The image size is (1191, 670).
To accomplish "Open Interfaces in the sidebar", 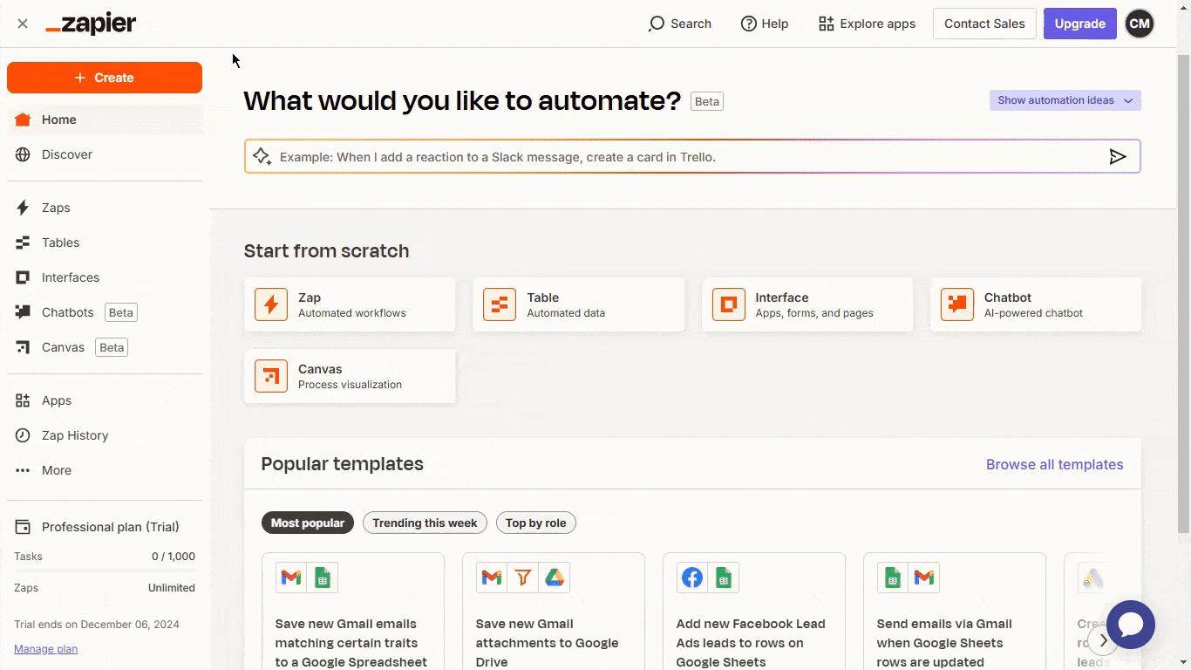I will pyautogui.click(x=105, y=277).
